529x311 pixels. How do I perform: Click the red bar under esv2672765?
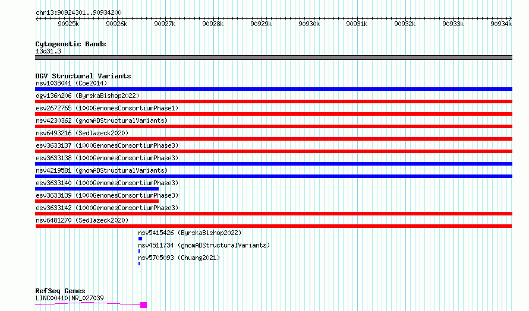point(273,114)
